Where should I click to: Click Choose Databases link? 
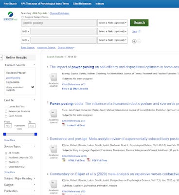pos(59,13)
